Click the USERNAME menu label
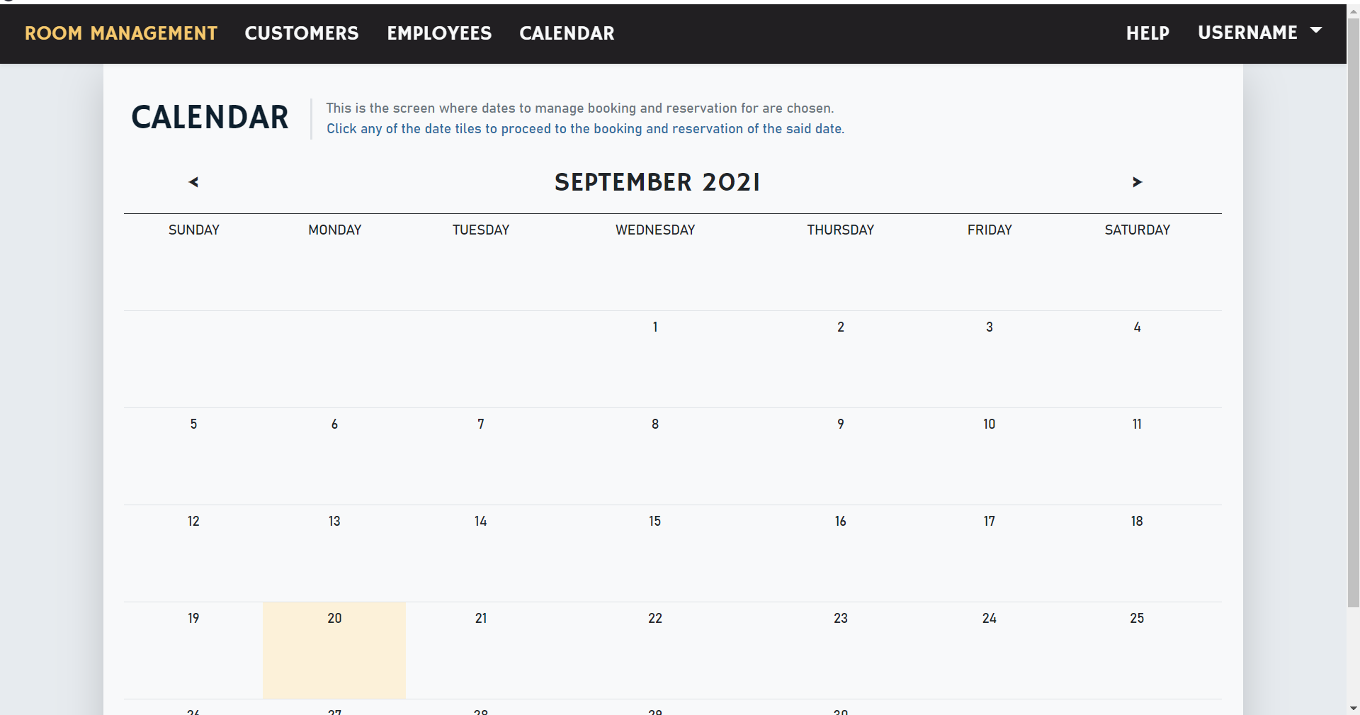This screenshot has height=715, width=1360. click(1247, 33)
